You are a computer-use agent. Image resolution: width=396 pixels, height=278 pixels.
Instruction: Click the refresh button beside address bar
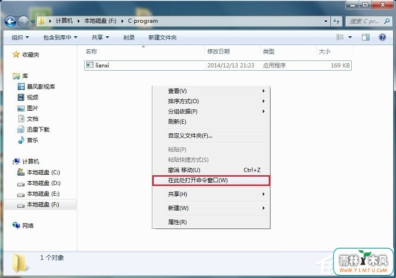pos(336,21)
